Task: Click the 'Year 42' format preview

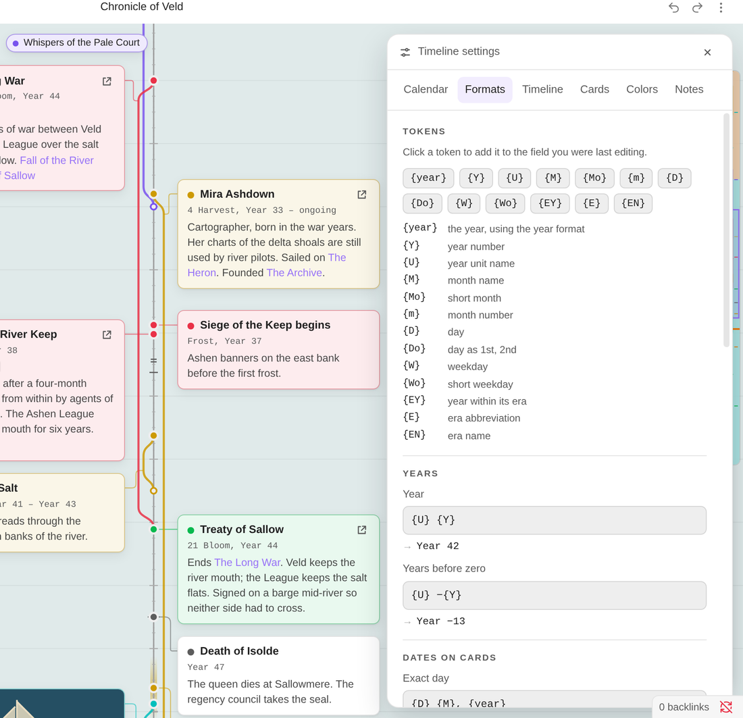Action: [438, 546]
